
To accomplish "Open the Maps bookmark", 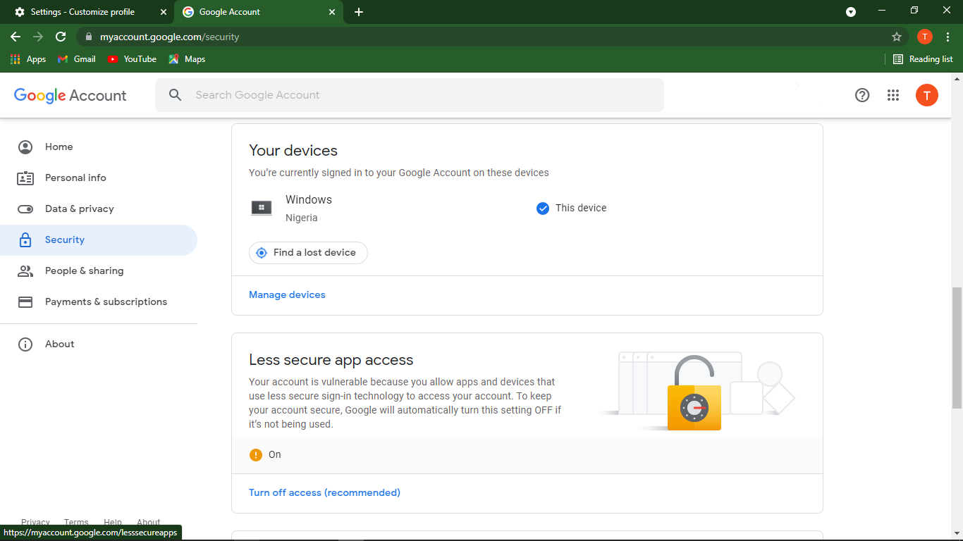I will 187,59.
